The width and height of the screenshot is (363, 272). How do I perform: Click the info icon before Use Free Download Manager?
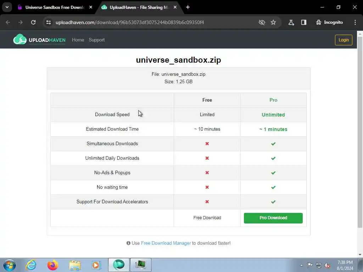pyautogui.click(x=128, y=243)
